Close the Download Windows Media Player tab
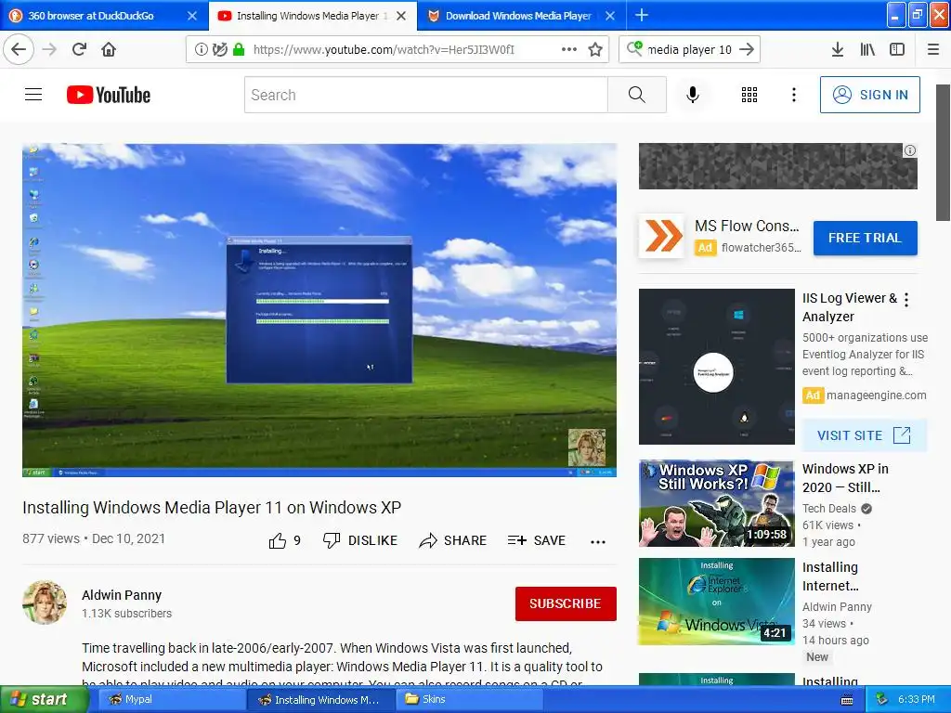The width and height of the screenshot is (951, 713). [610, 16]
